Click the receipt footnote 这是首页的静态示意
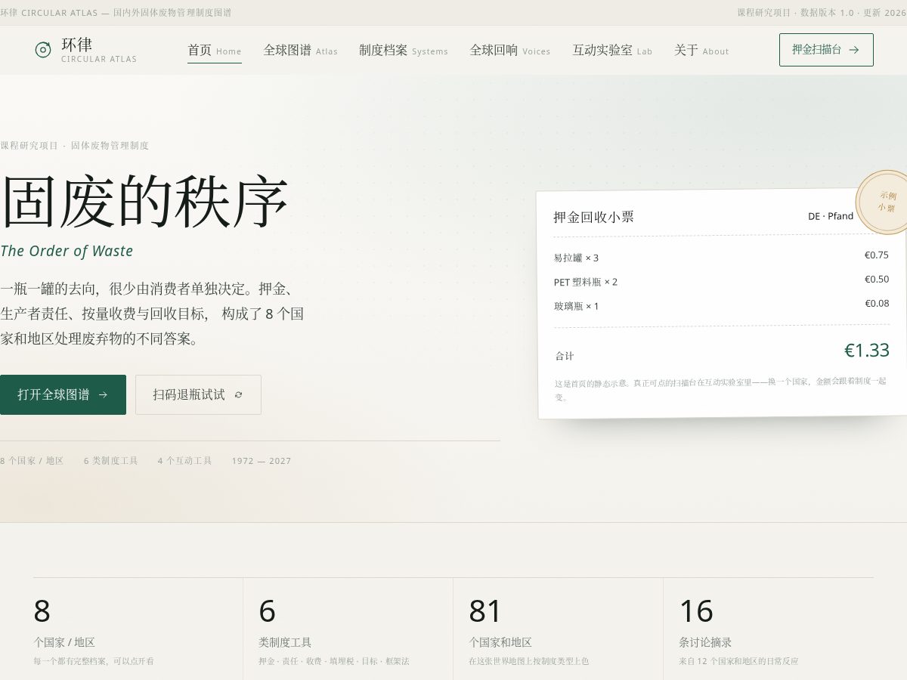This screenshot has width=907, height=680. tap(721, 389)
